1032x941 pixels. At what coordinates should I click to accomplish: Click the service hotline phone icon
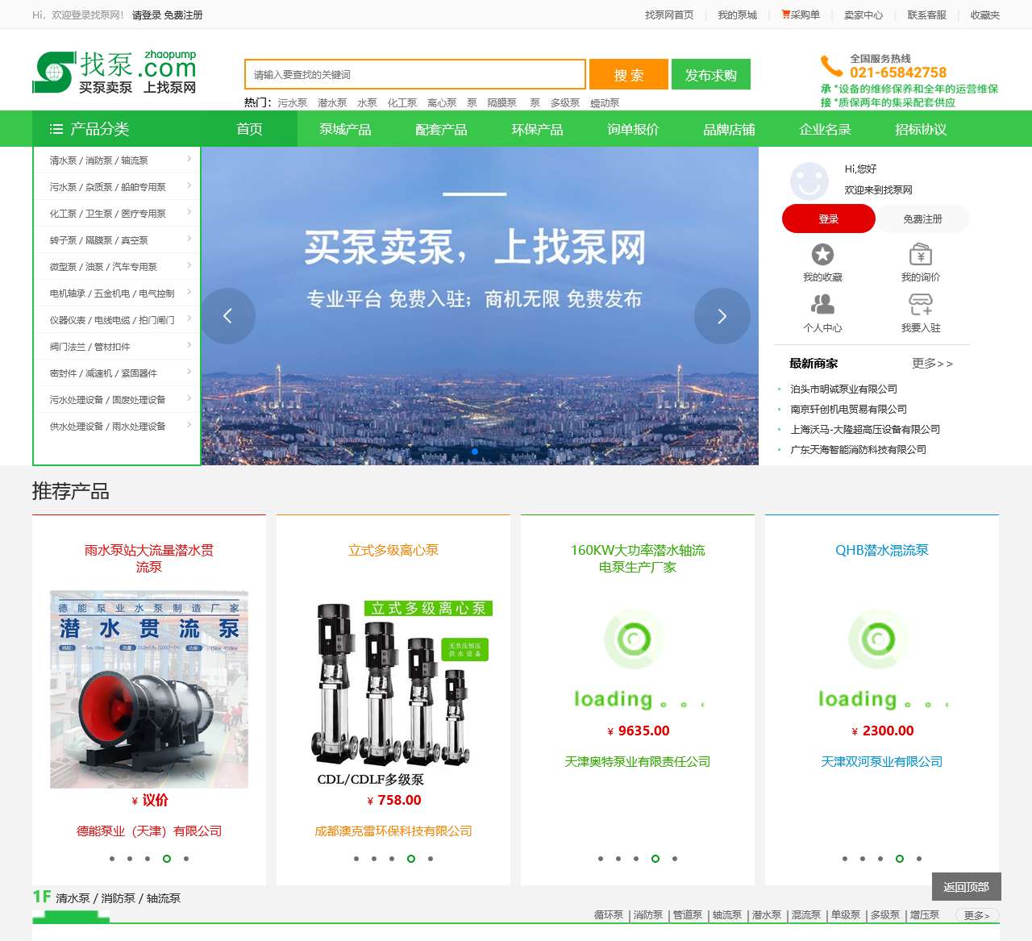831,66
